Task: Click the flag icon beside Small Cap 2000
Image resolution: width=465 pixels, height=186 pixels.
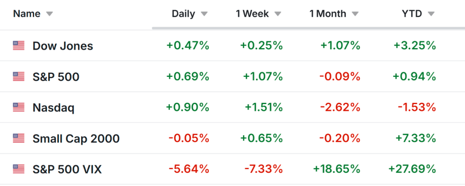Action: pyautogui.click(x=19, y=138)
